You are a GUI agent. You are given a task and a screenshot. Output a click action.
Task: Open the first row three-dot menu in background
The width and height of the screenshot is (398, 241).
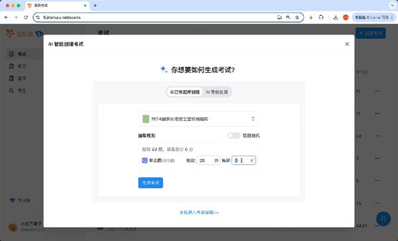click(377, 91)
